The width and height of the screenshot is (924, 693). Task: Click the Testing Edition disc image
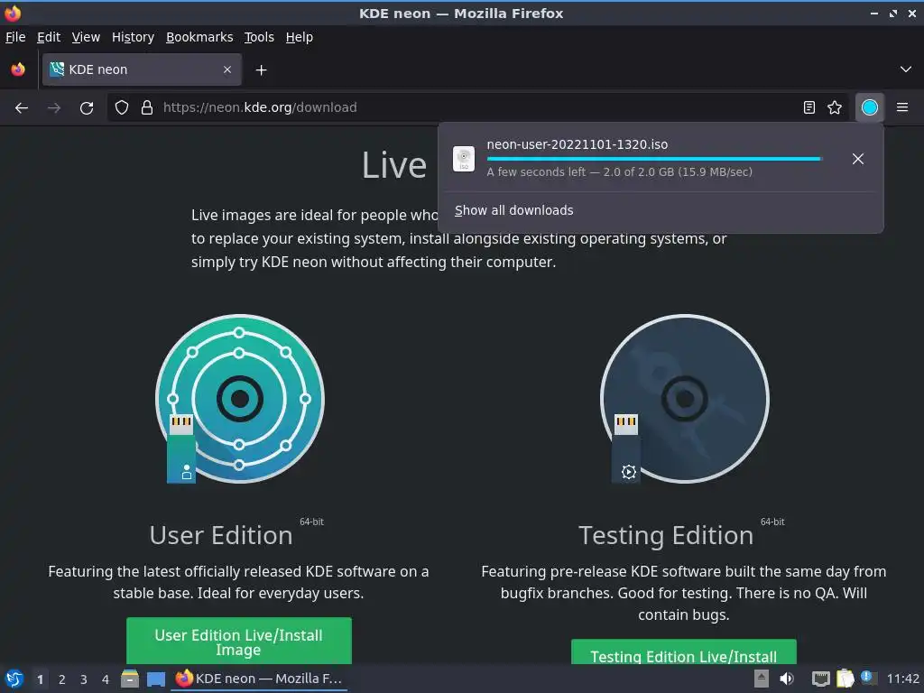point(684,399)
